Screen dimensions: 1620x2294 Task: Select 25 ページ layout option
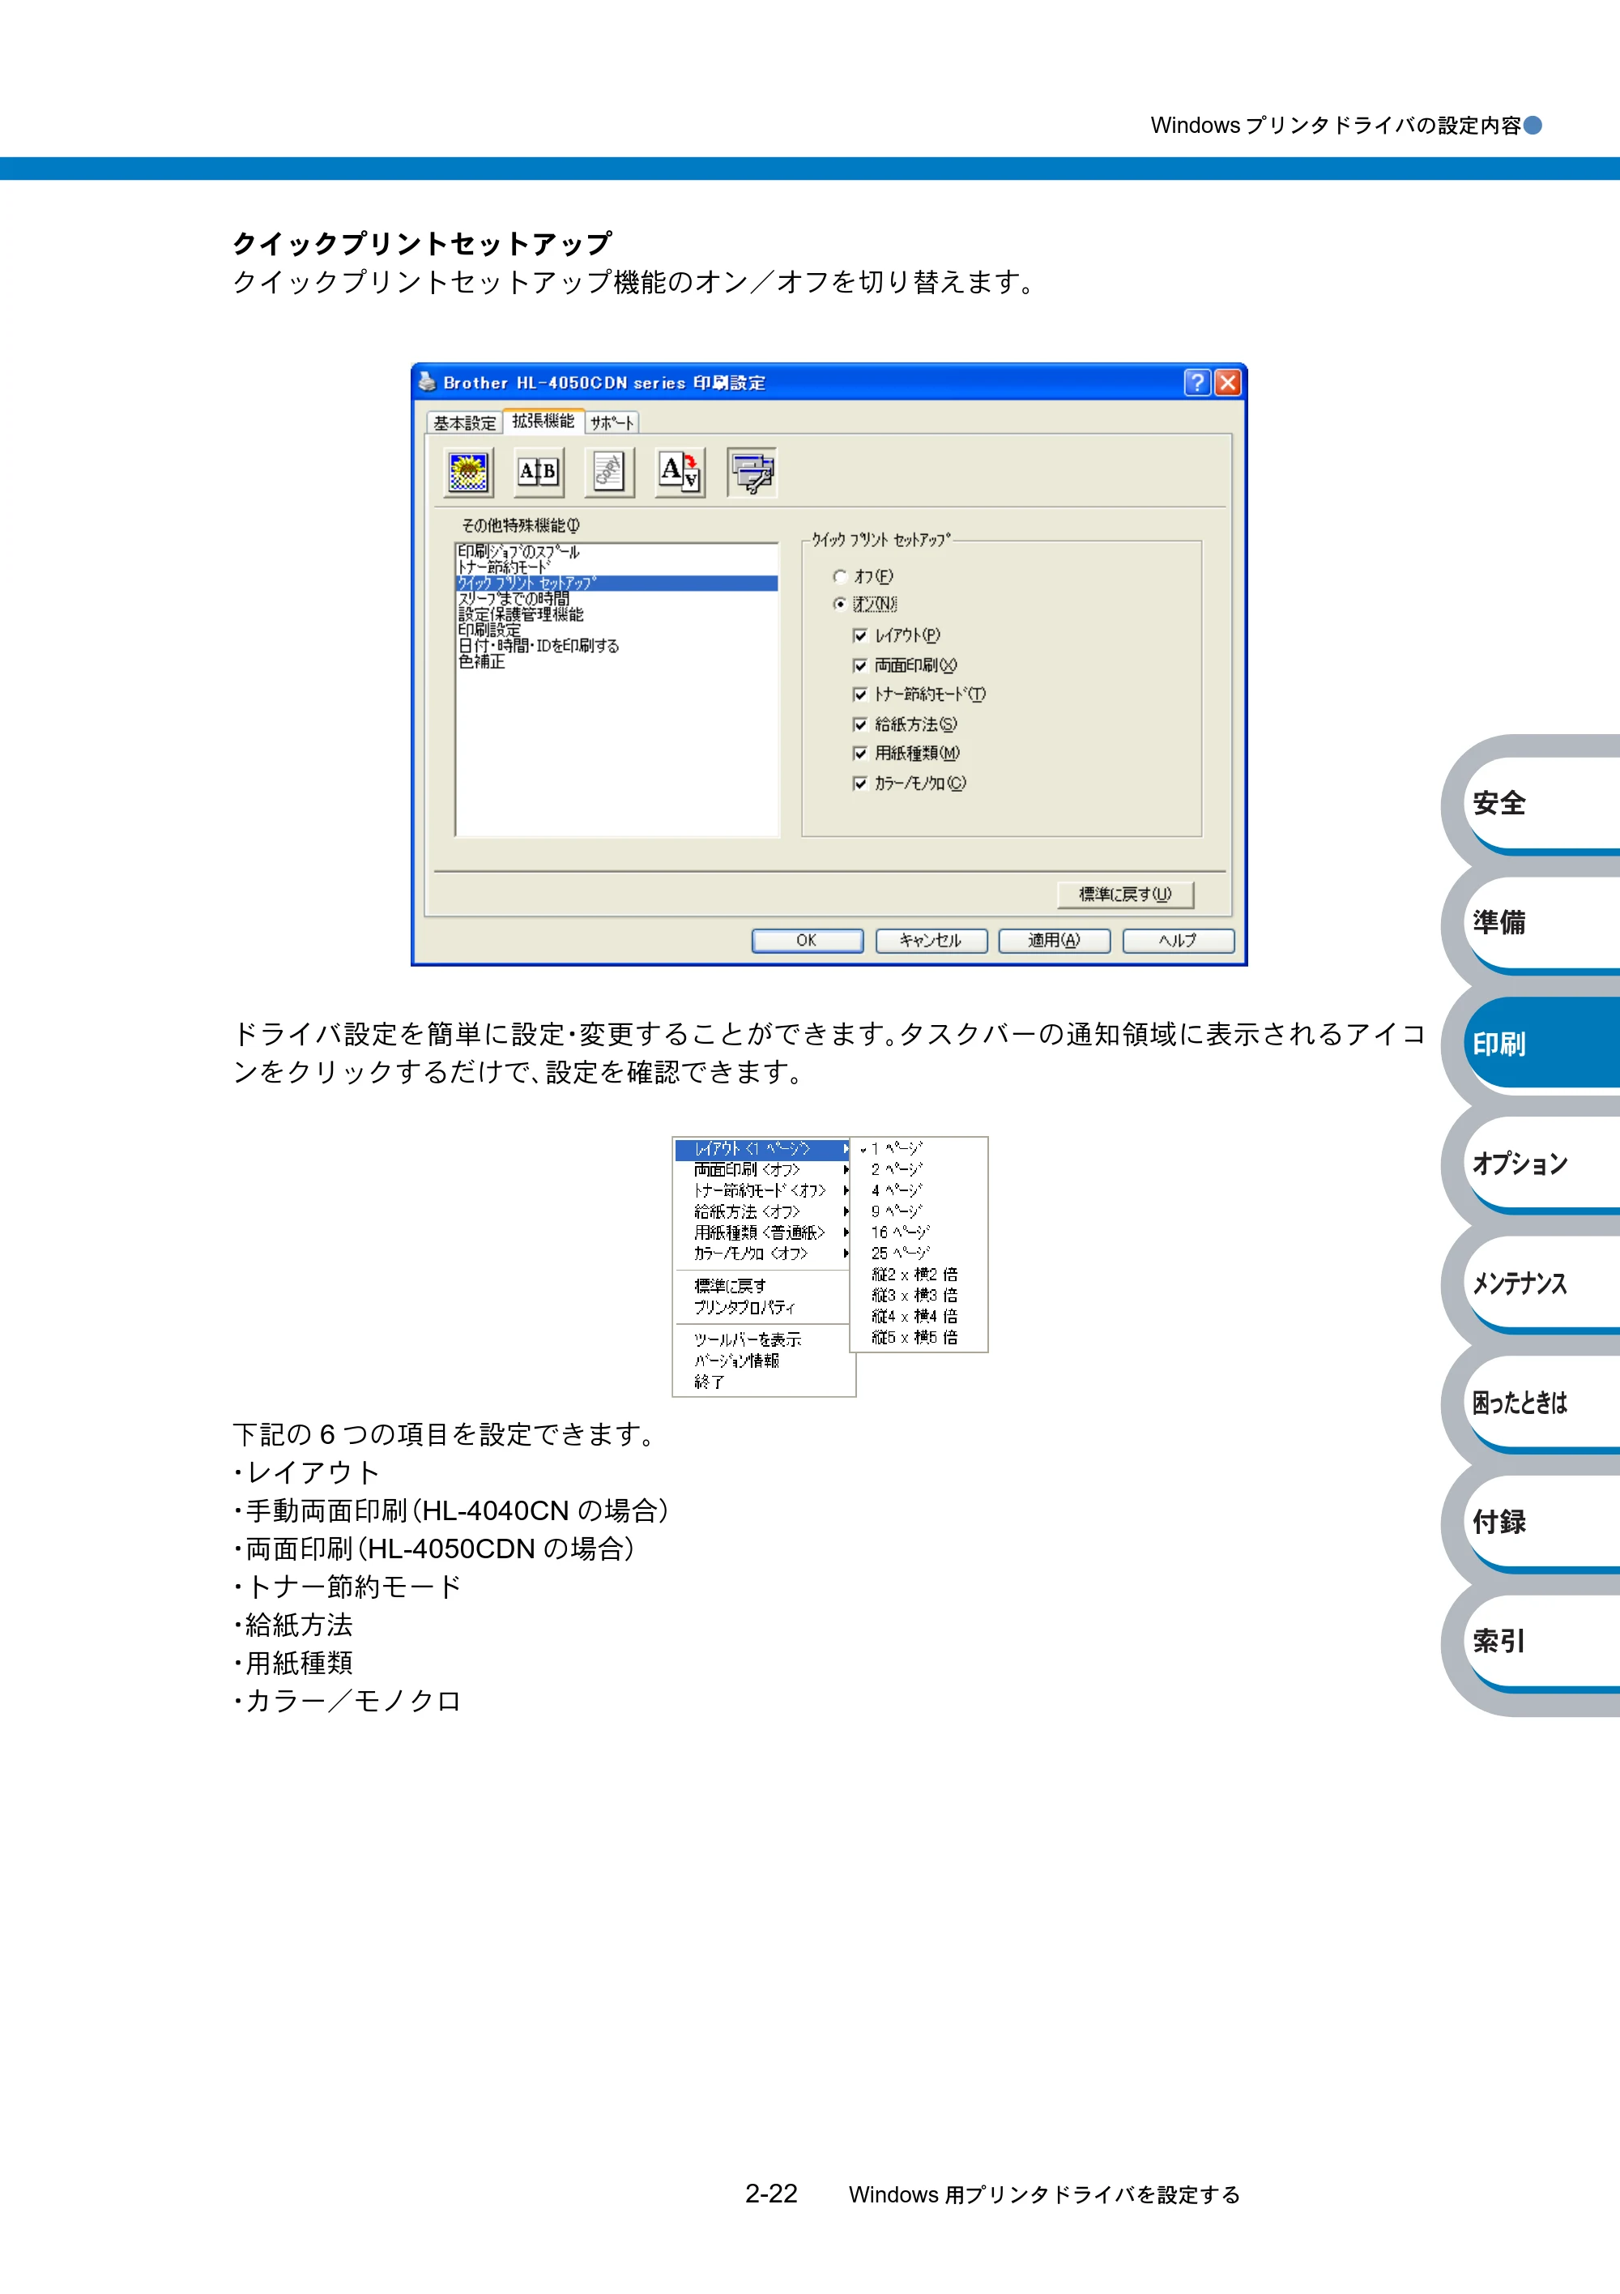(x=919, y=1254)
